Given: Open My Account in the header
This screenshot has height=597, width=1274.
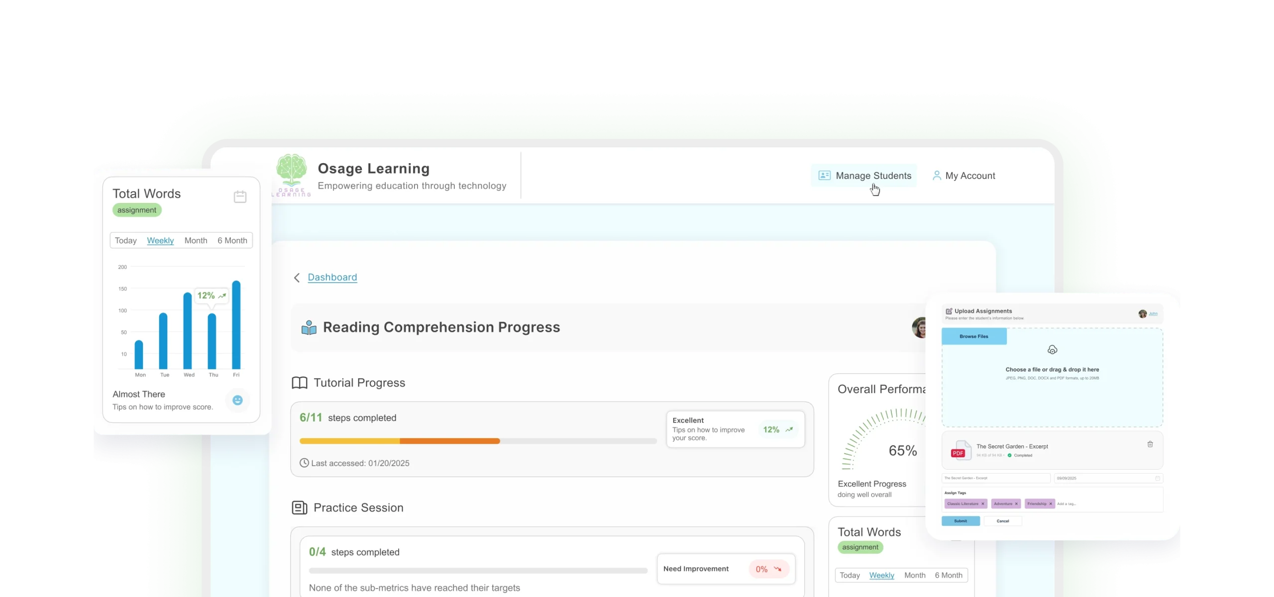Looking at the screenshot, I should point(963,176).
